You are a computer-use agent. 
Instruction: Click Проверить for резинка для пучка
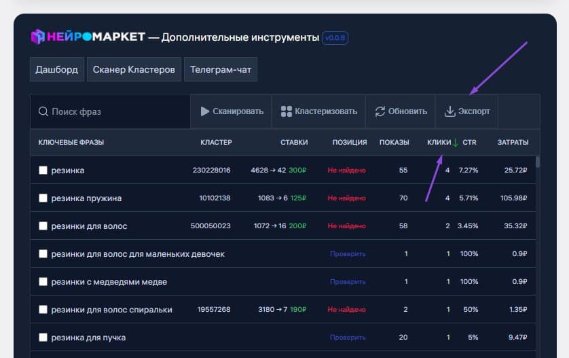(x=348, y=338)
